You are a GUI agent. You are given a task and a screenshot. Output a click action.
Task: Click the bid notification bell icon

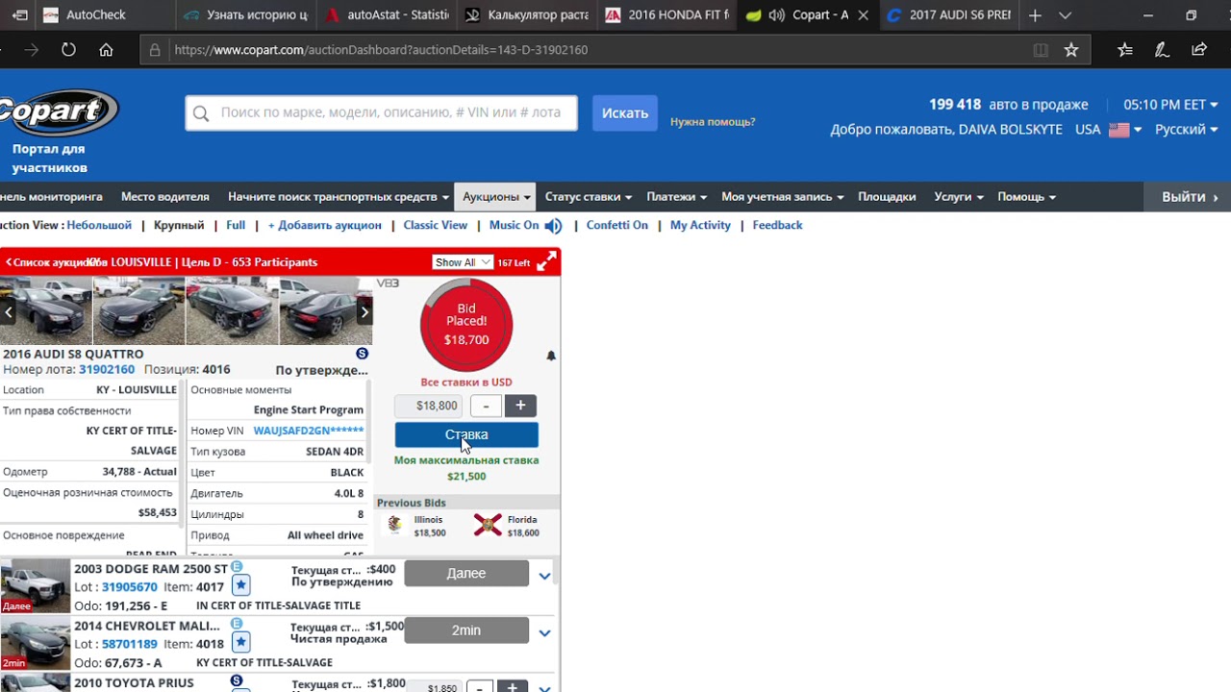tap(551, 356)
